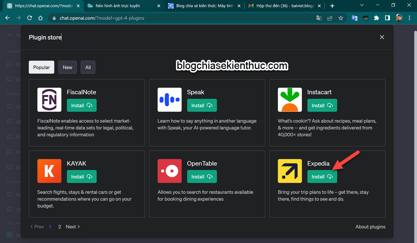Close the Plugin store dialog

click(382, 37)
